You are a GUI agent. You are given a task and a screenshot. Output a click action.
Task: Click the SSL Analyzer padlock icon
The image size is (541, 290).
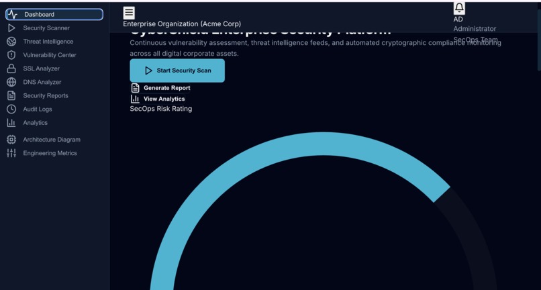click(11, 68)
